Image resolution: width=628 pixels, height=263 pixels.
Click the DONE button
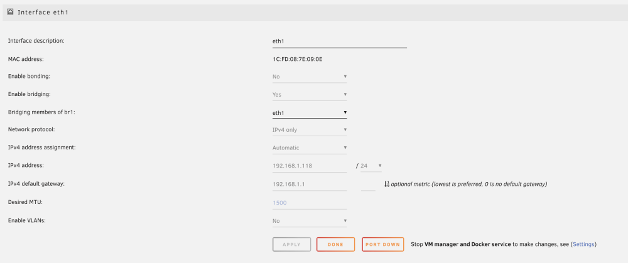335,245
